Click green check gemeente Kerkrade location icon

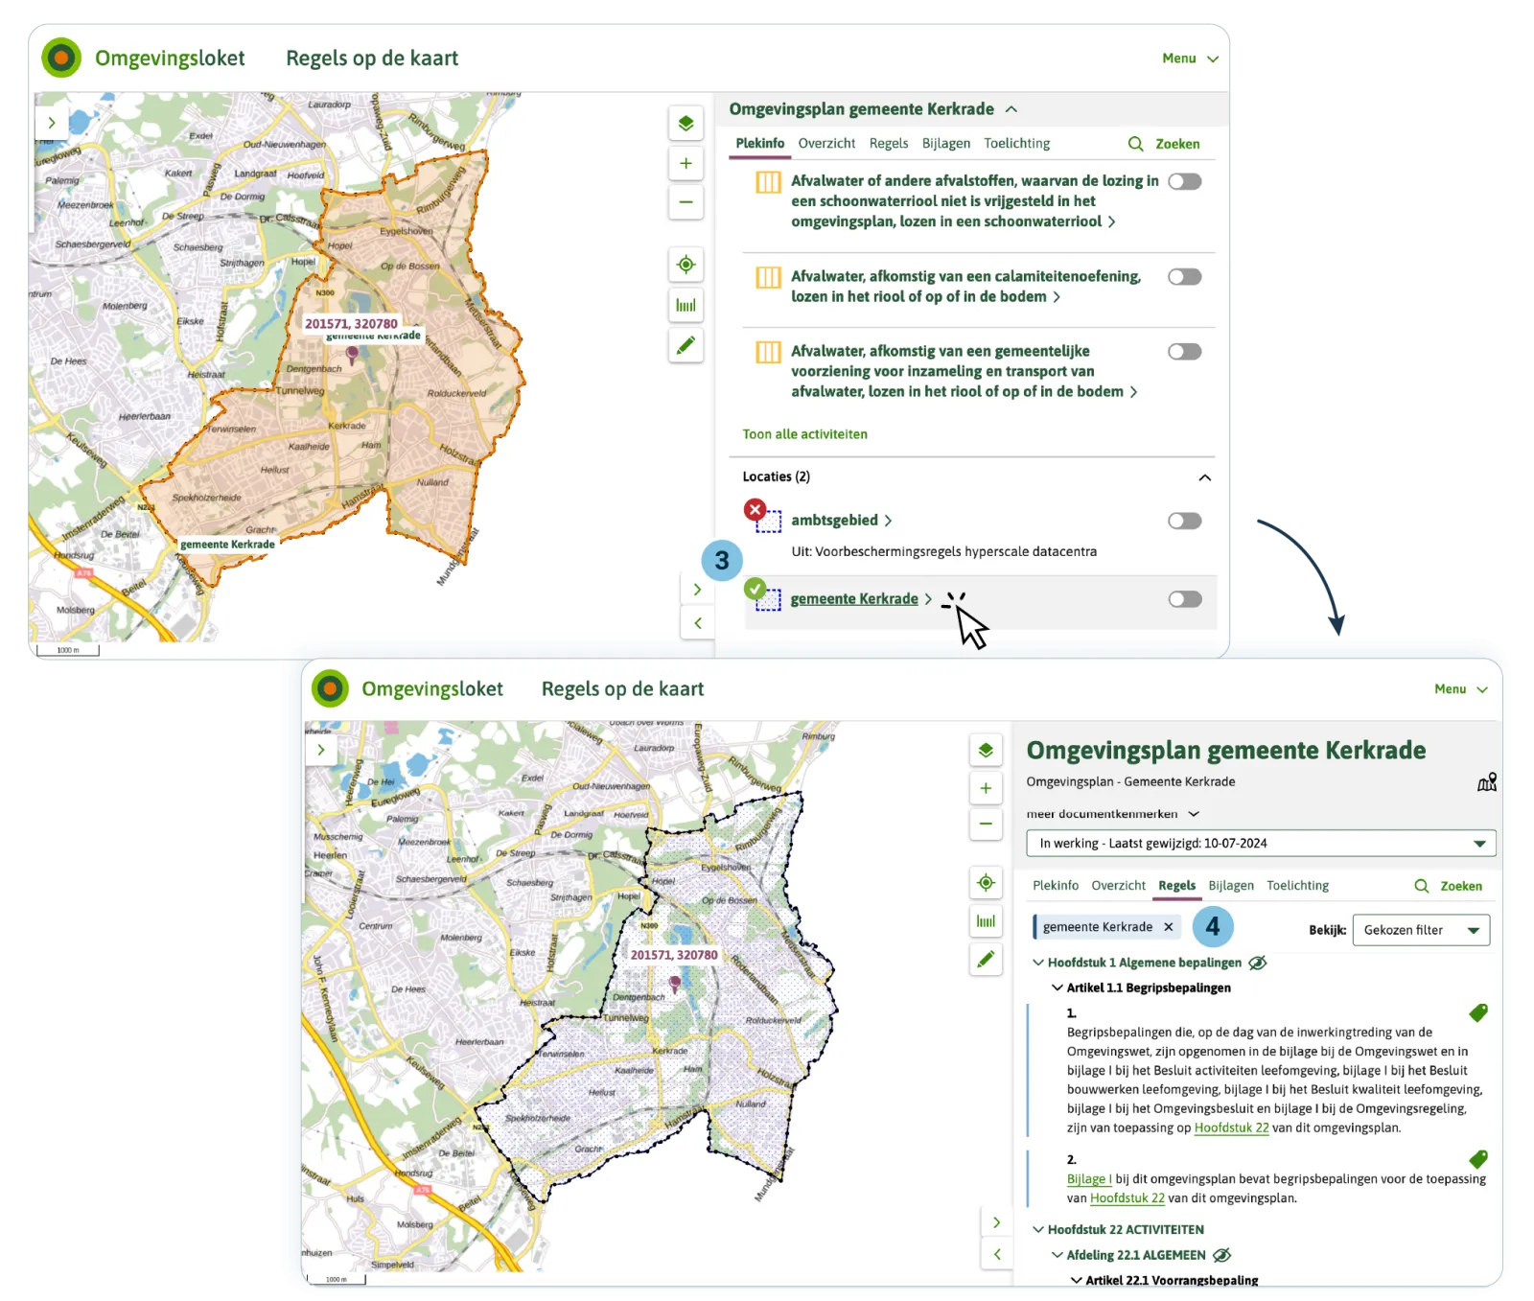point(755,588)
